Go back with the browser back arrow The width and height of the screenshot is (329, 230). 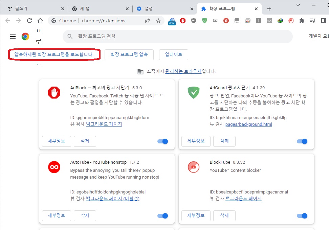(x=8, y=21)
